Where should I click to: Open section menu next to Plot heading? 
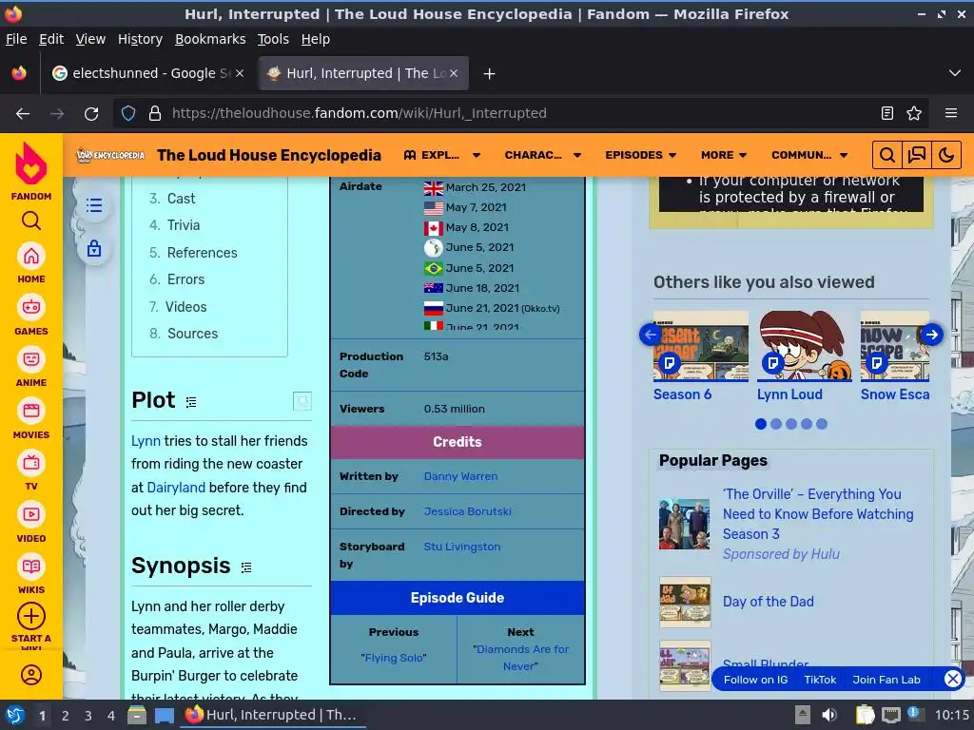click(x=191, y=402)
